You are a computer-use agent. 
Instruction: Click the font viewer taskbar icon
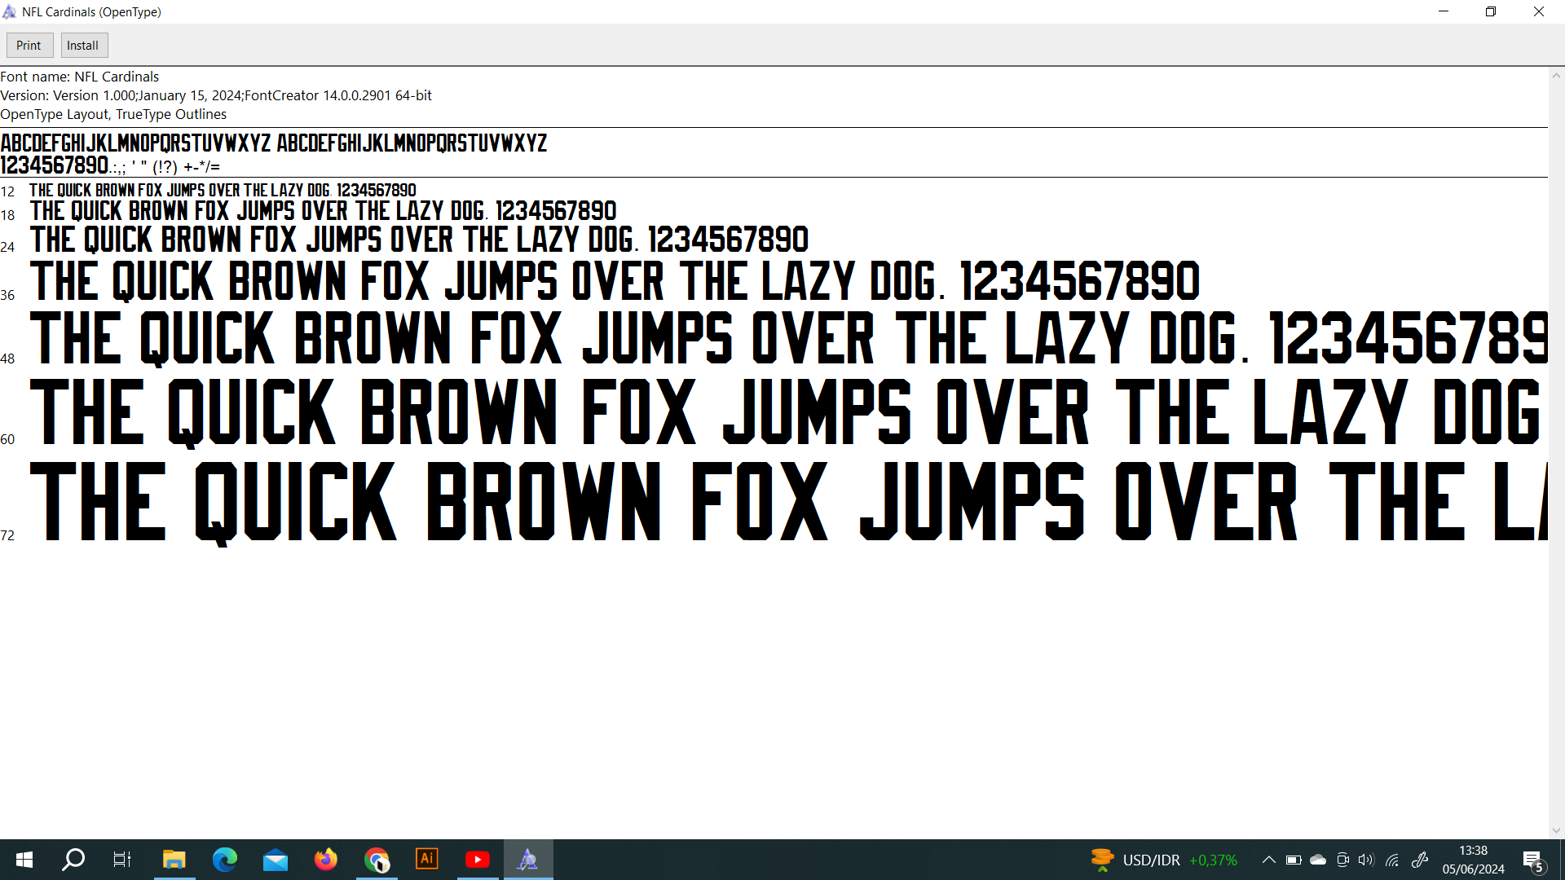pos(528,860)
